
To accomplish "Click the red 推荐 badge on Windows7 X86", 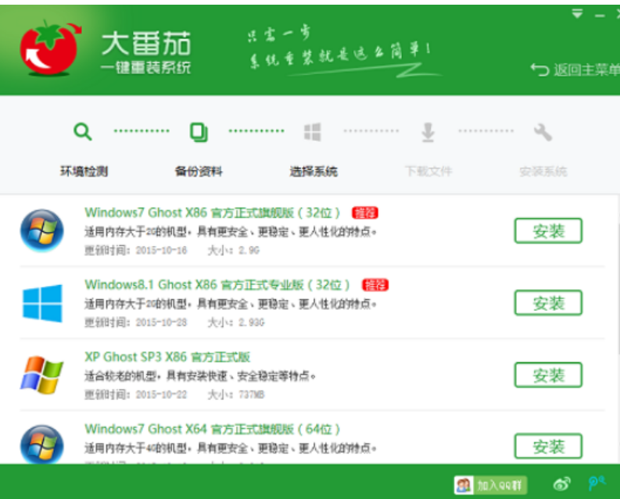I will [365, 213].
